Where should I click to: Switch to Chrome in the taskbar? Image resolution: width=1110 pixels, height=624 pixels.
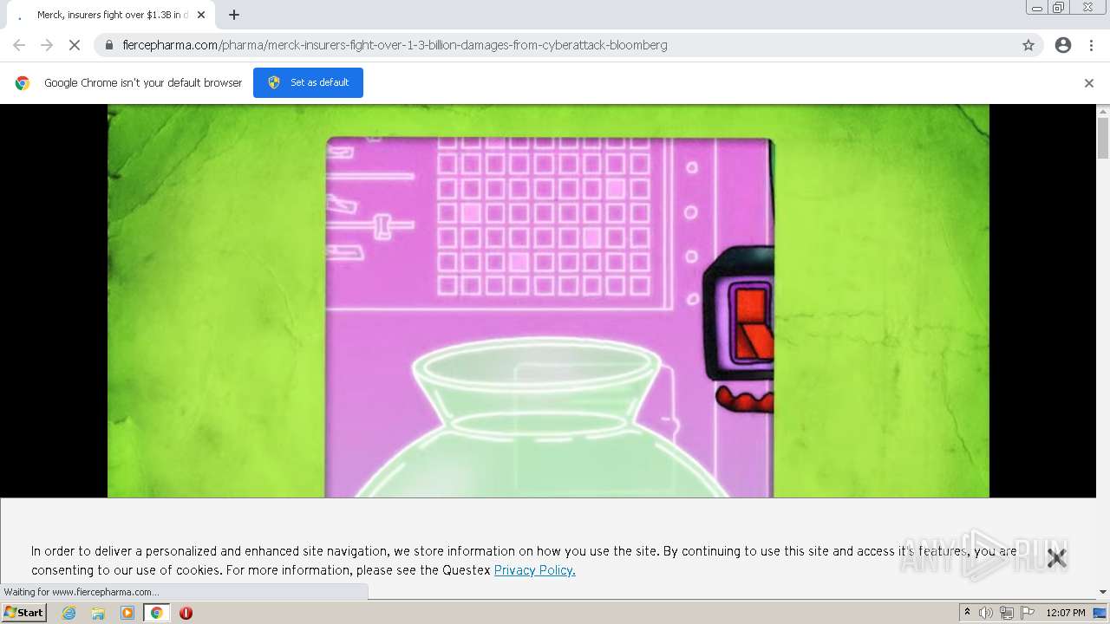pyautogui.click(x=157, y=613)
